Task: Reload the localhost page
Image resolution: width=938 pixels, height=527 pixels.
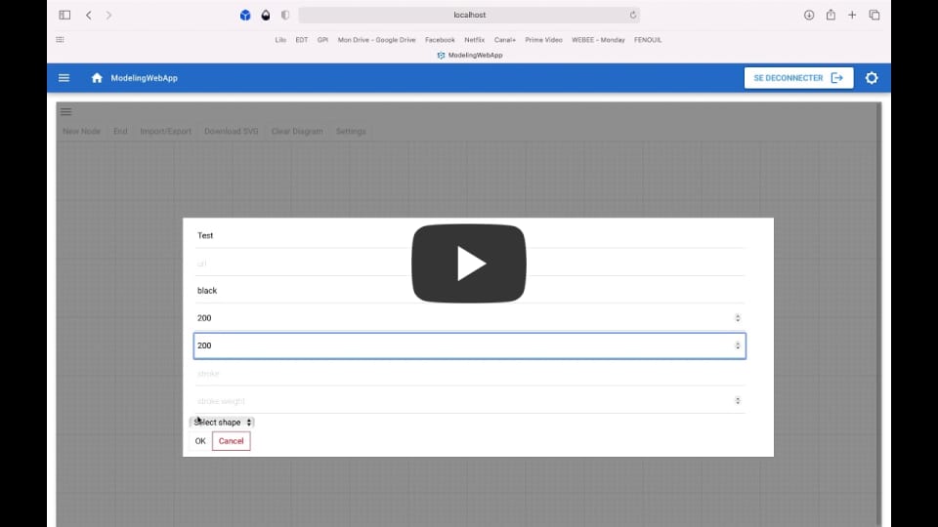Action: click(x=633, y=15)
